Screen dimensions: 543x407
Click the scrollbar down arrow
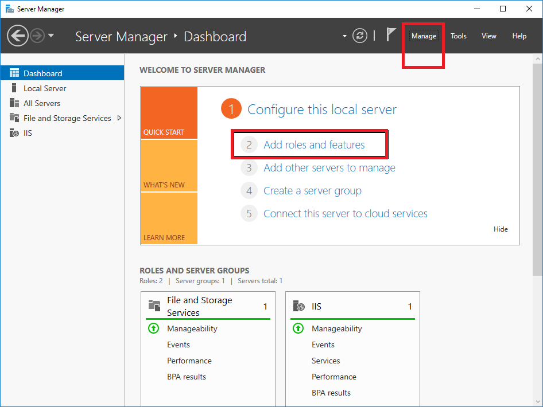pyautogui.click(x=537, y=401)
